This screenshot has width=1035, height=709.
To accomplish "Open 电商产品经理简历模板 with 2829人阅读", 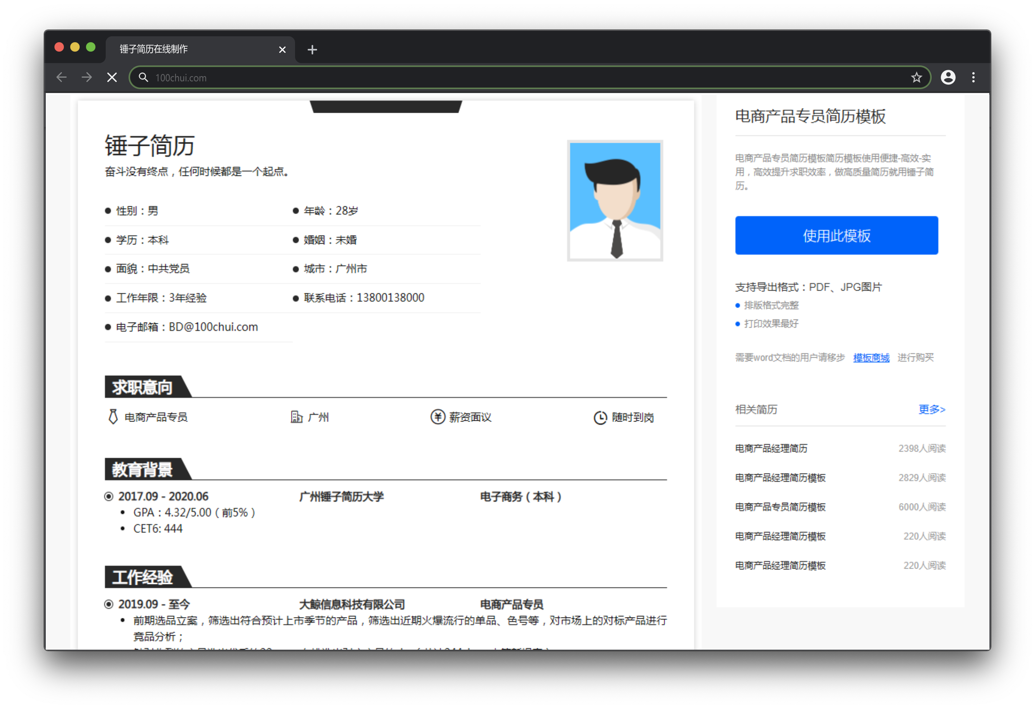I will [x=841, y=478].
